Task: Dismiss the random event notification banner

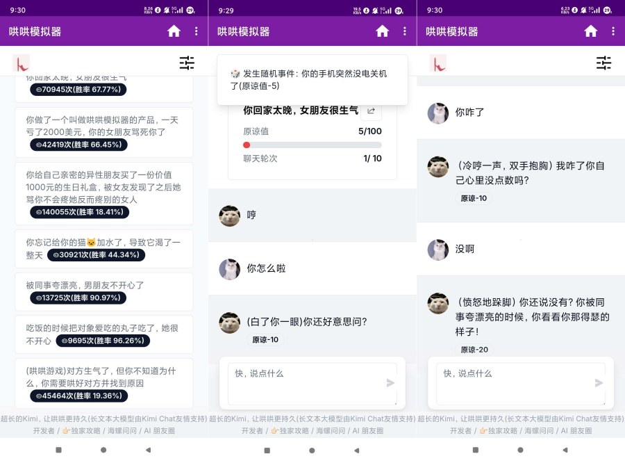Action: (312, 79)
